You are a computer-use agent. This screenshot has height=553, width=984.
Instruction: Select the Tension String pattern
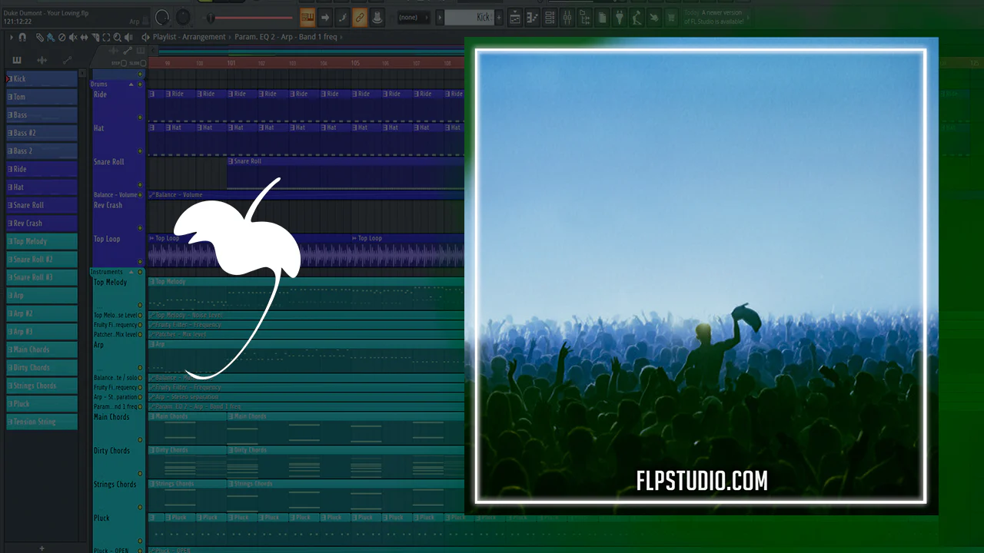(42, 422)
